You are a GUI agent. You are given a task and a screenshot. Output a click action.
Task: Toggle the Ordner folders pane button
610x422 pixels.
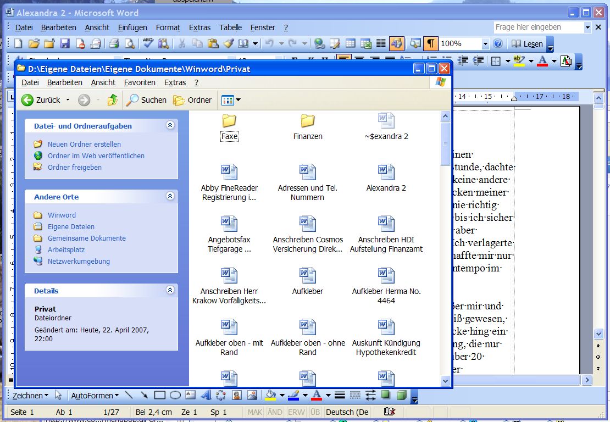point(192,100)
